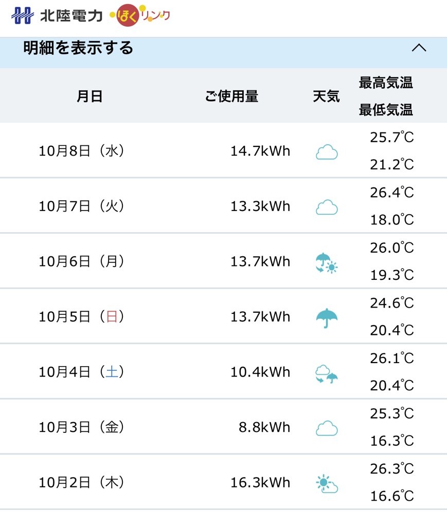Select the 10月8日（水） date row
This screenshot has height=512, width=447.
pyautogui.click(x=82, y=151)
